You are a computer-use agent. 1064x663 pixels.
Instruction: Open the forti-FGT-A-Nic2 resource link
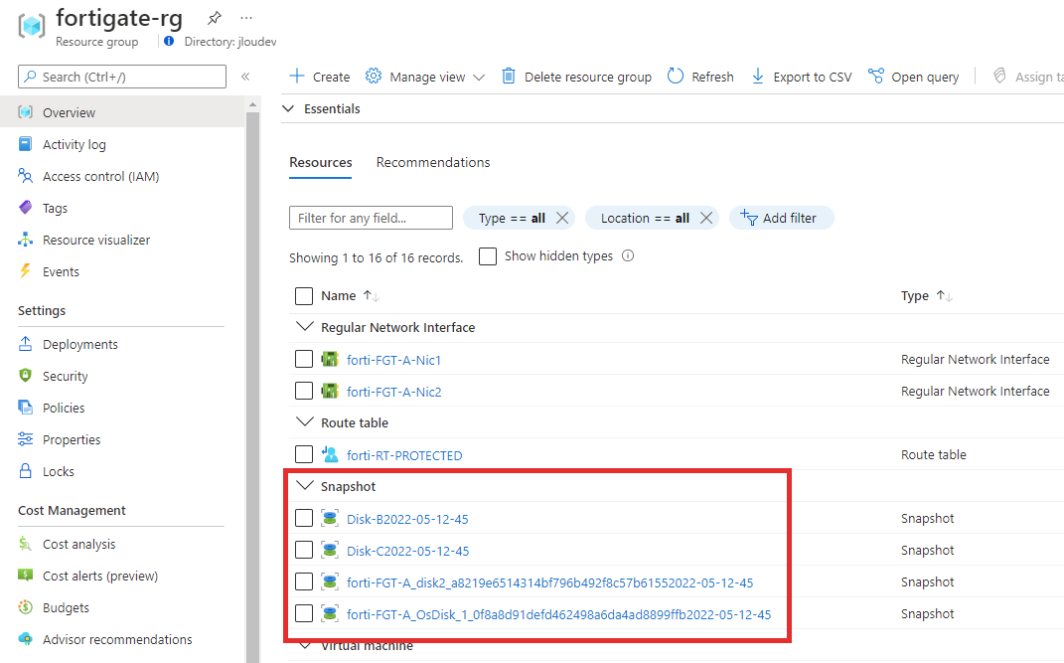click(x=393, y=392)
